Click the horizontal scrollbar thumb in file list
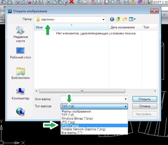Screen dimensions: 168x145 (82, 91)
